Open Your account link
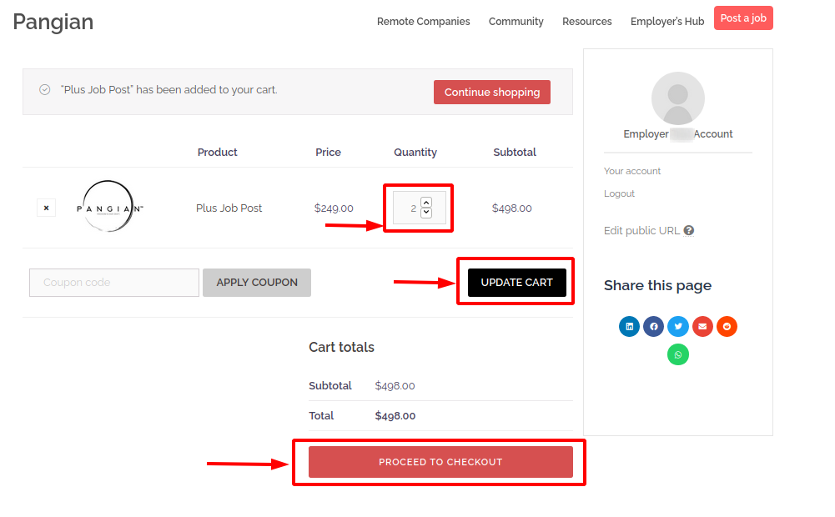Image resolution: width=835 pixels, height=517 pixels. tap(632, 171)
